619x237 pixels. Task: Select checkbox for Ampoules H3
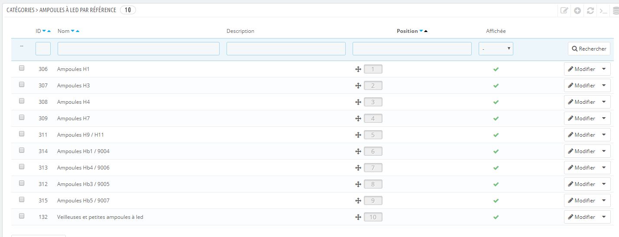(22, 84)
